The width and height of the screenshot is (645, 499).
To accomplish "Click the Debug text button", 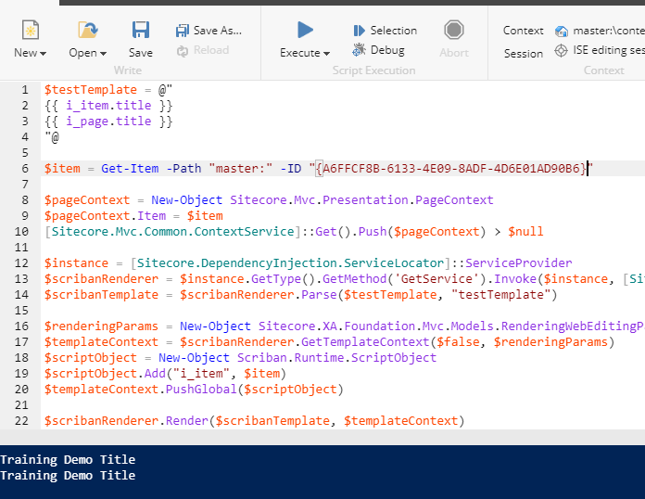I will click(387, 50).
